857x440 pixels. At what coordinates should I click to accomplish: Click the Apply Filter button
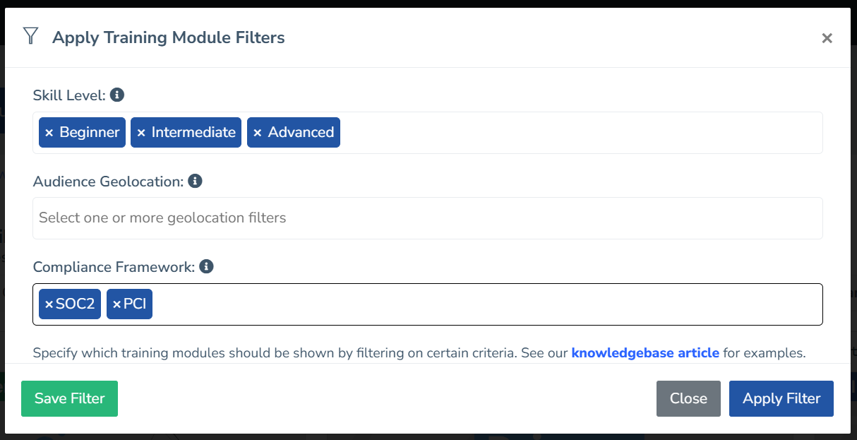click(x=781, y=398)
